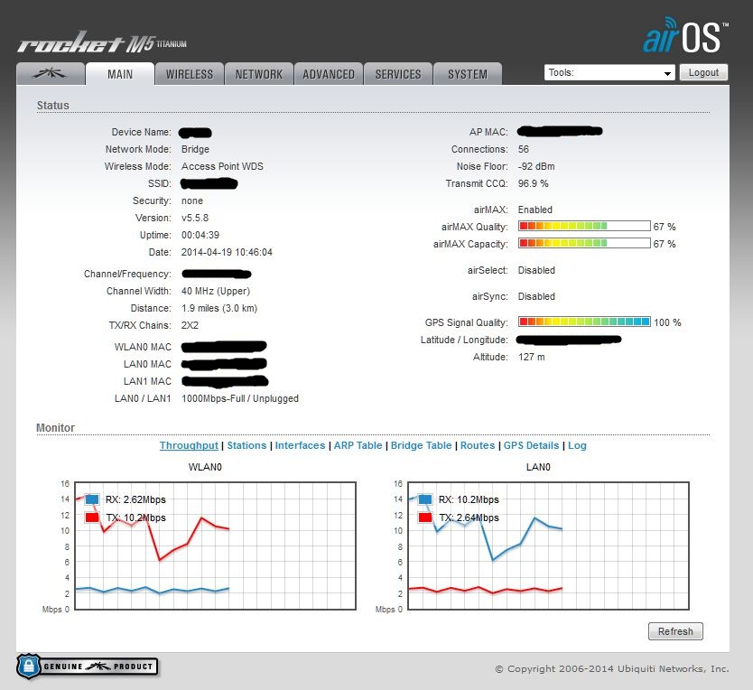
Task: Open the GPS Details link
Action: point(531,445)
